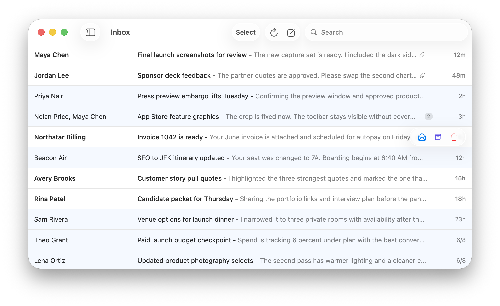Archive the Northstar Billing email

[438, 137]
